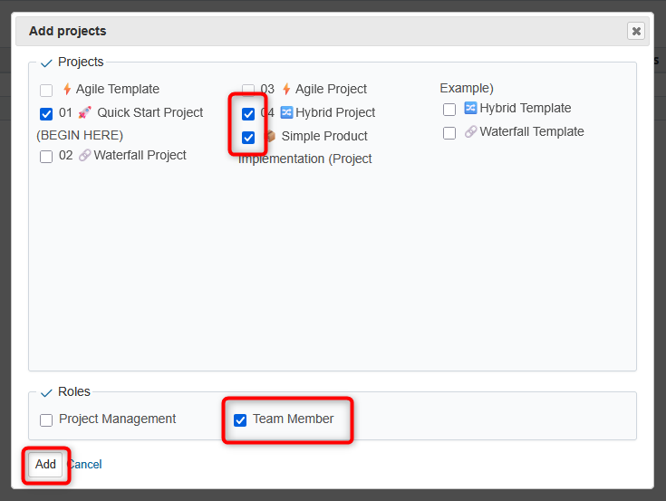Check the Agile Template checkbox
This screenshot has height=501, width=666.
click(46, 91)
